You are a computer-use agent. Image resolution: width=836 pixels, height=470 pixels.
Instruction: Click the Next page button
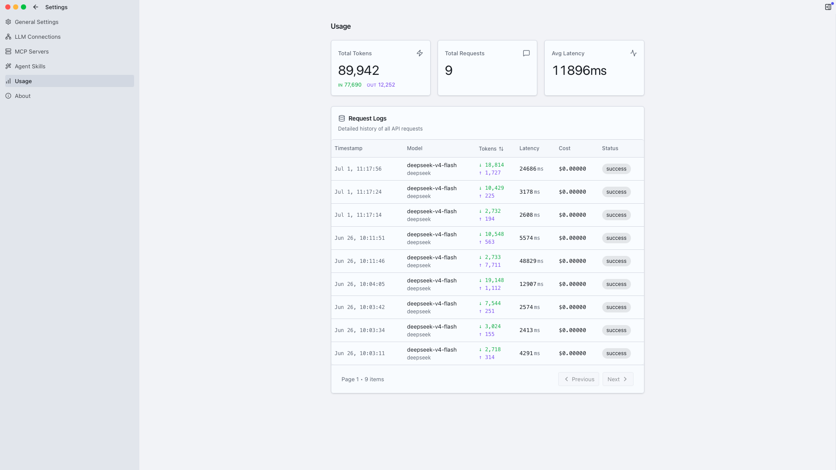[618, 379]
